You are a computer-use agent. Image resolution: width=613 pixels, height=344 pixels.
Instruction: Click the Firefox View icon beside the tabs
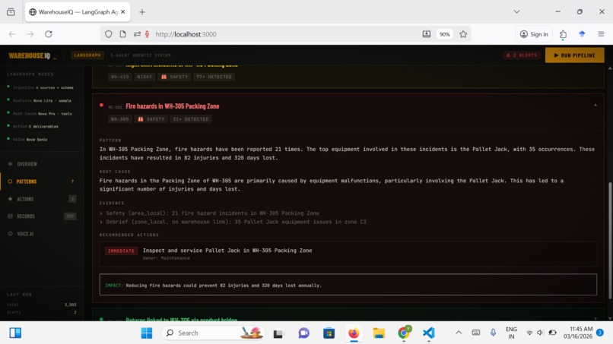[11, 12]
